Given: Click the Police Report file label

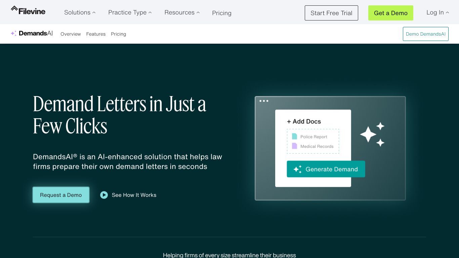Looking at the screenshot, I should pos(314,137).
